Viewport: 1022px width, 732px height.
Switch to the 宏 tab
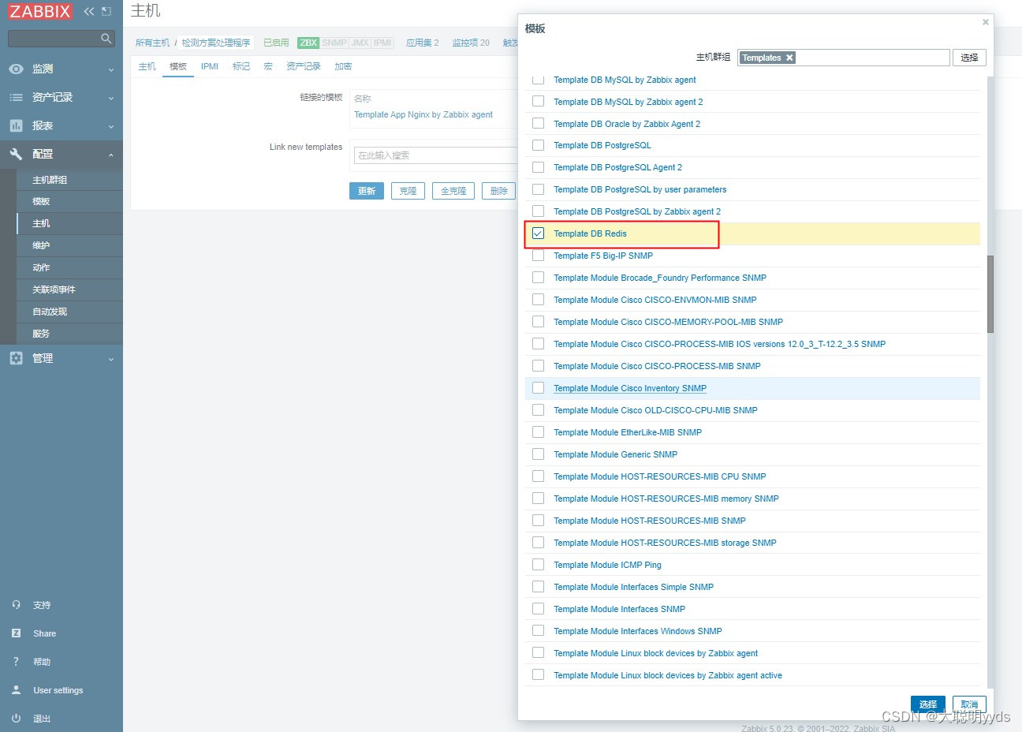(x=268, y=66)
